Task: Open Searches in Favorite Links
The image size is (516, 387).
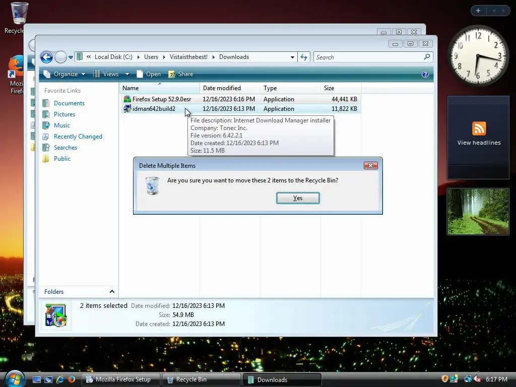Action: click(x=65, y=148)
